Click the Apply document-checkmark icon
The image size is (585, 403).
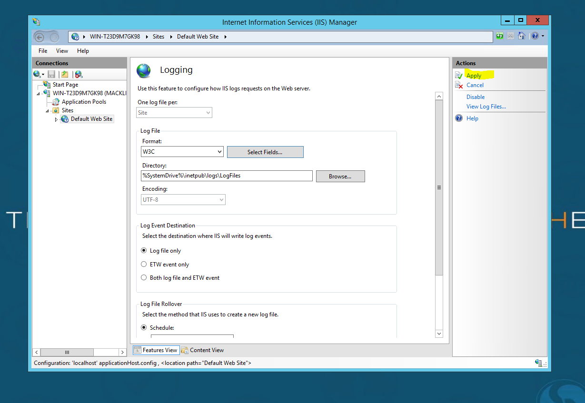(459, 75)
